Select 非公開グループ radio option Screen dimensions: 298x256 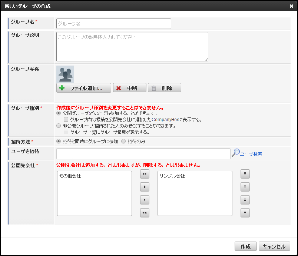pos(59,126)
